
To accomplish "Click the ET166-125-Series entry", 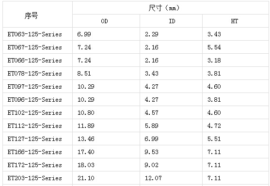I will (34, 152).
